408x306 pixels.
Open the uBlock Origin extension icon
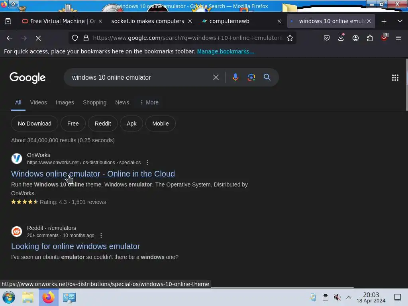(x=384, y=37)
